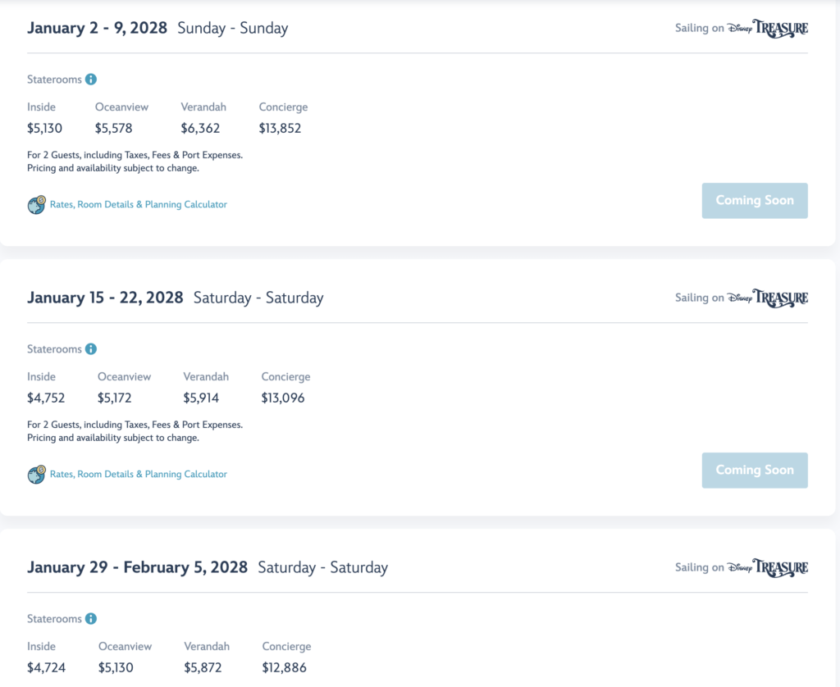Click Staterooms info icon for January 29 sailing
The width and height of the screenshot is (840, 687).
91,618
